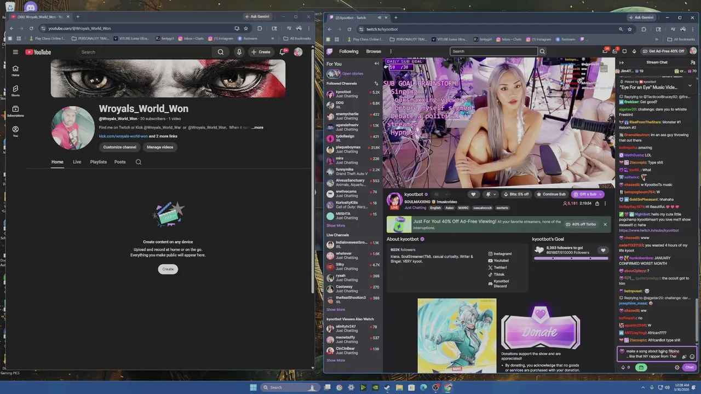
Task: Click Get Ad-Free 40% Off button
Action: pyautogui.click(x=663, y=51)
